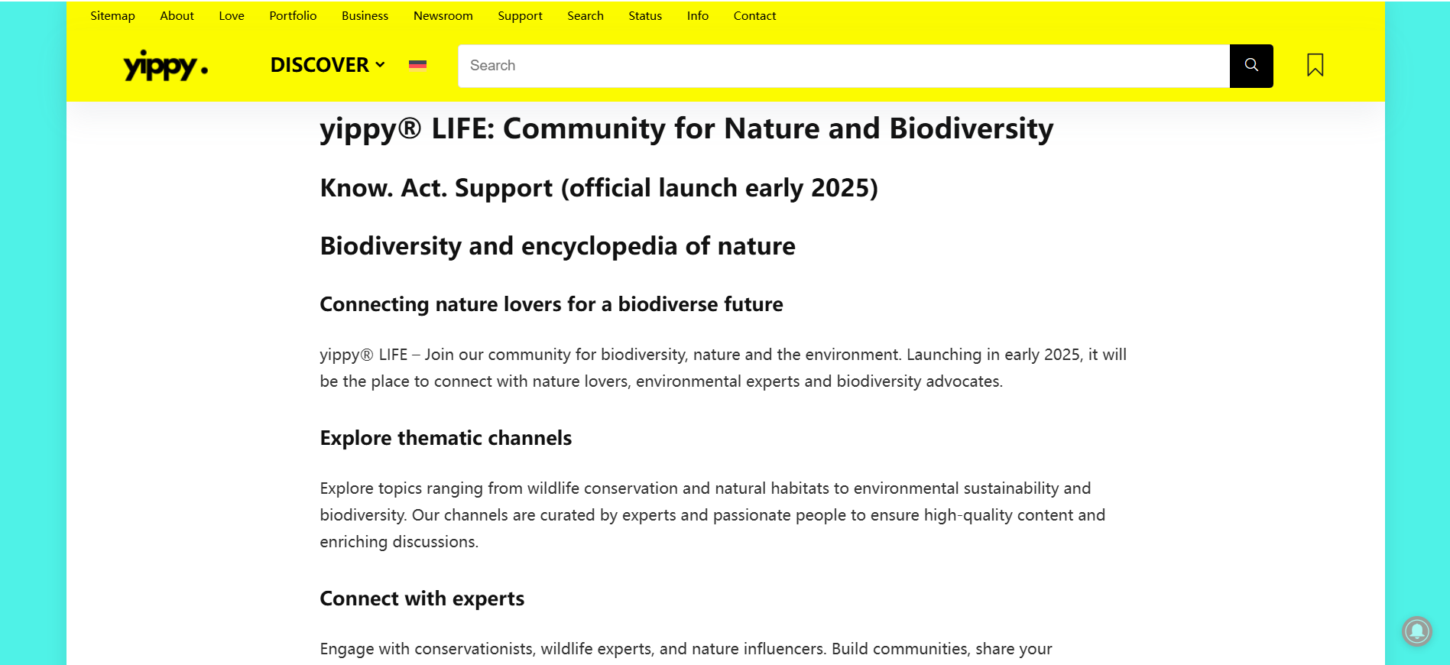Viewport: 1450px width, 665px height.
Task: Click the 'Connect with experts' heading
Action: (x=422, y=598)
